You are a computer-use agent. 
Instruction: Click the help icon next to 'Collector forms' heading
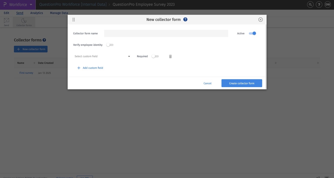point(44,40)
